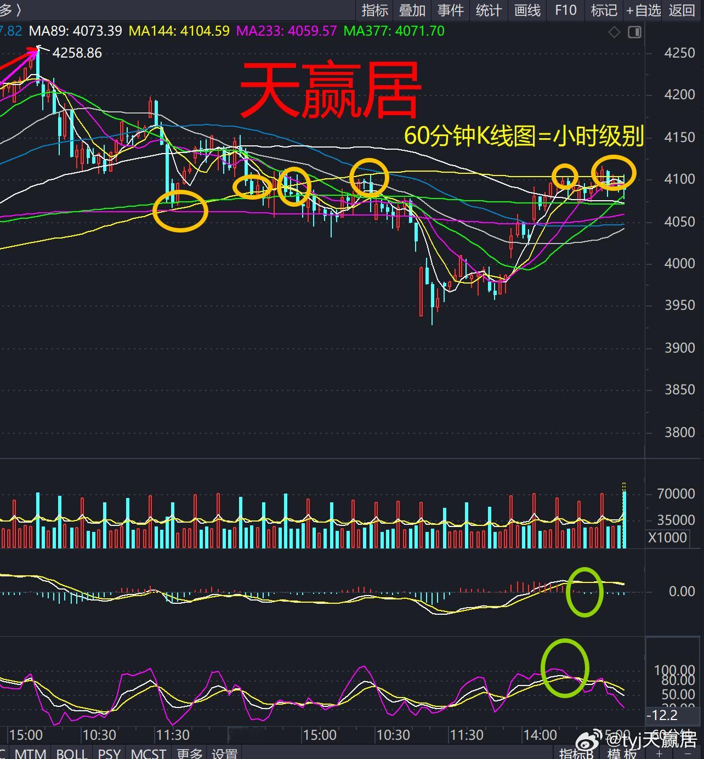Click the 50.00 oscillator axis label
The image size is (704, 759).
click(678, 694)
